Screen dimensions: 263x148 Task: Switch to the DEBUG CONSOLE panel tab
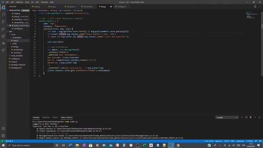click(67, 118)
